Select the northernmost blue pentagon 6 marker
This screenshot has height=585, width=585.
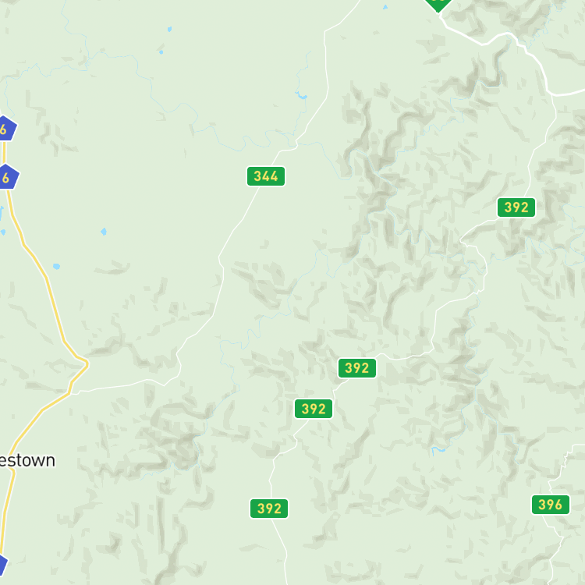point(5,129)
